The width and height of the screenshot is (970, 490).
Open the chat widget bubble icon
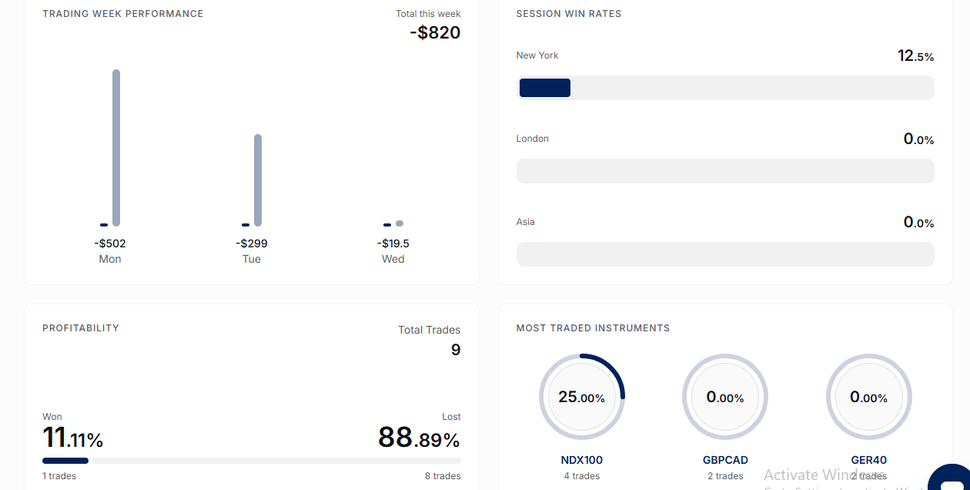point(951,478)
